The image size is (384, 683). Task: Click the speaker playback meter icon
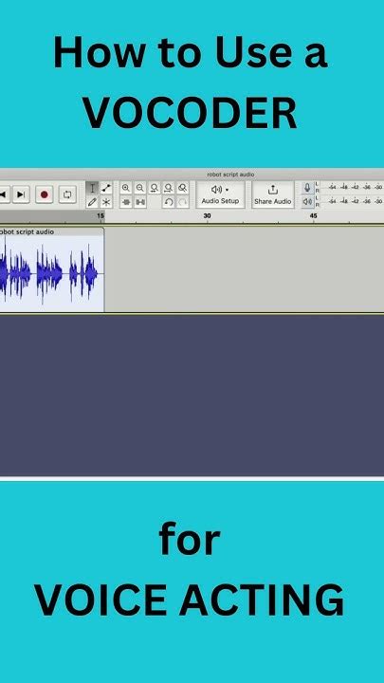pos(307,202)
